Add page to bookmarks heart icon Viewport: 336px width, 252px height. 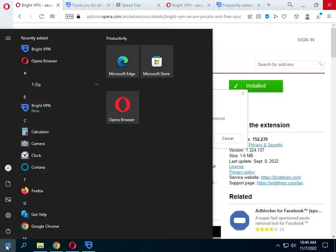coord(284,16)
